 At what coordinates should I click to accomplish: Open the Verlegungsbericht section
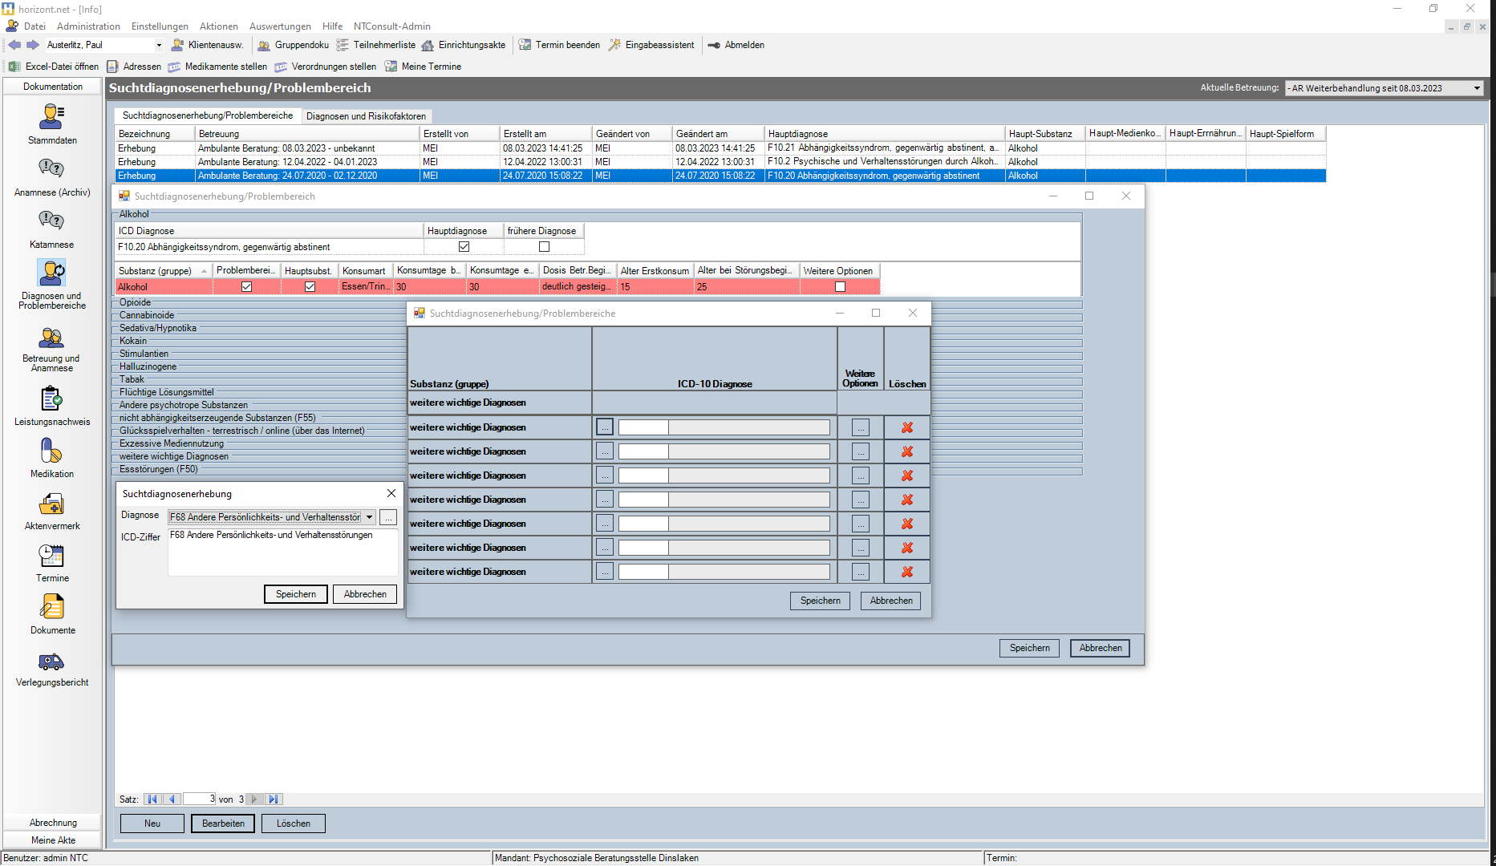pyautogui.click(x=51, y=662)
